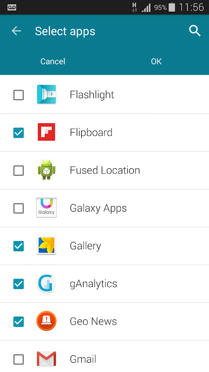
Task: Click the orange Geo News icon
Action: click(46, 321)
